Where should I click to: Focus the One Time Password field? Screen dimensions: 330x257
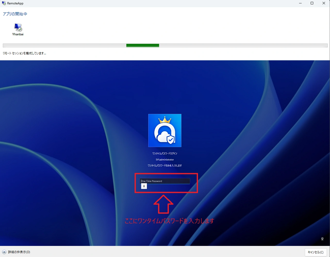click(165, 181)
